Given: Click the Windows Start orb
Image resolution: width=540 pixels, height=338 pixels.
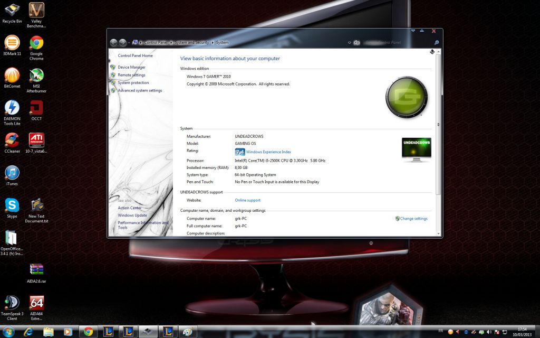Looking at the screenshot, I should (8, 332).
